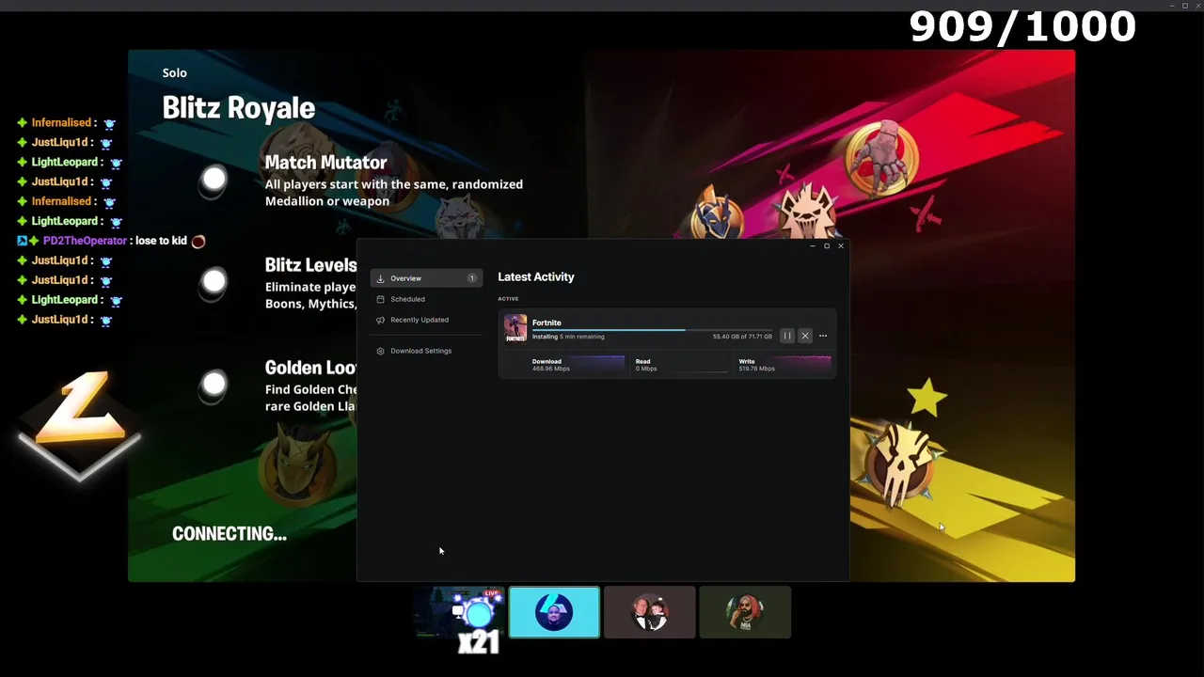Pause the Fortnite installation
This screenshot has width=1204, height=677.
coord(787,336)
